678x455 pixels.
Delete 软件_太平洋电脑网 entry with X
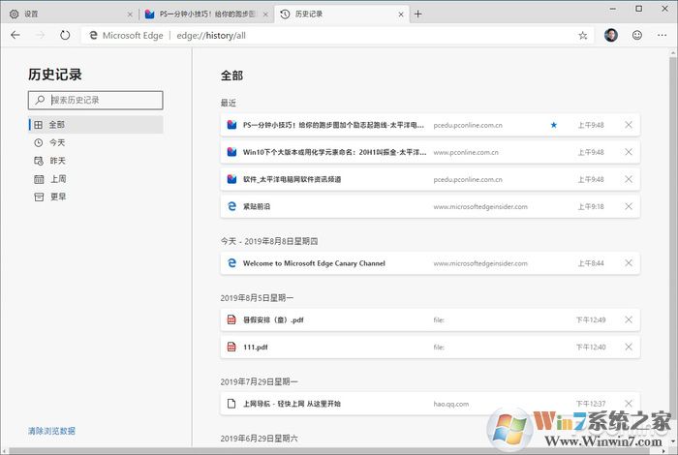[x=629, y=179]
